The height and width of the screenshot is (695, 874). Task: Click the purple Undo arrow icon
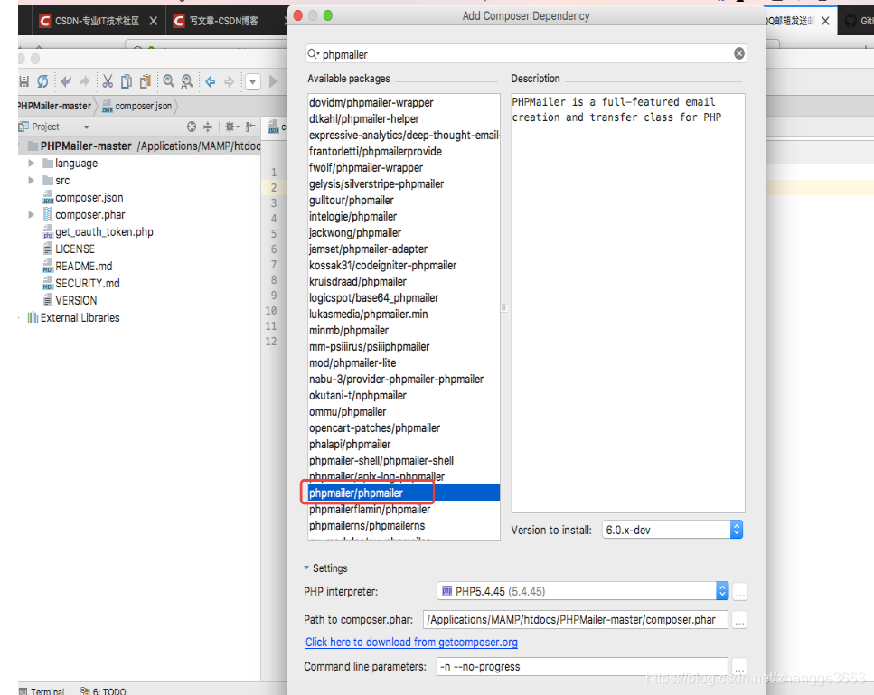[x=66, y=82]
